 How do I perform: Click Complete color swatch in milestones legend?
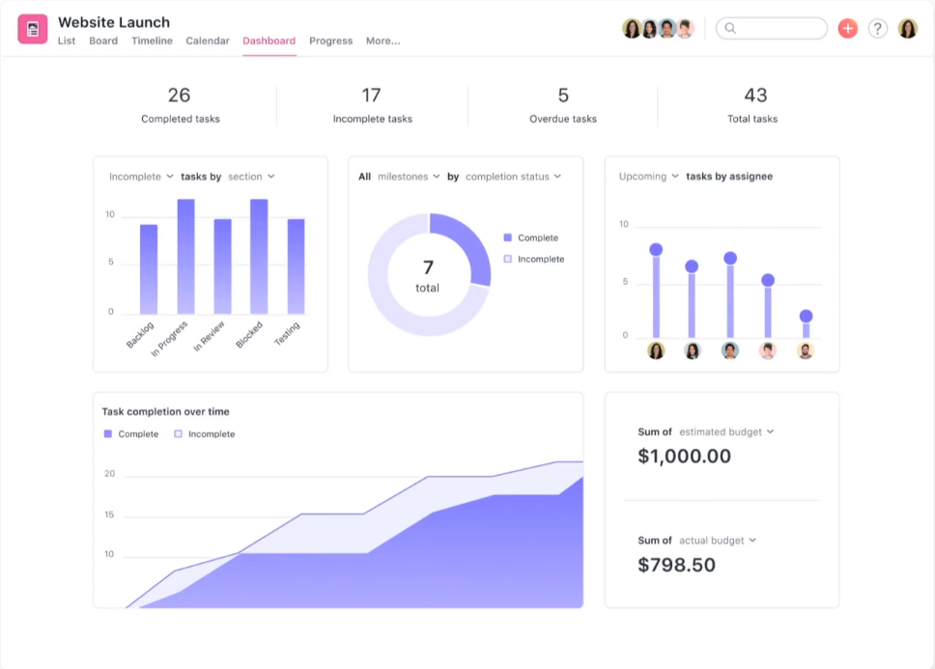(508, 237)
